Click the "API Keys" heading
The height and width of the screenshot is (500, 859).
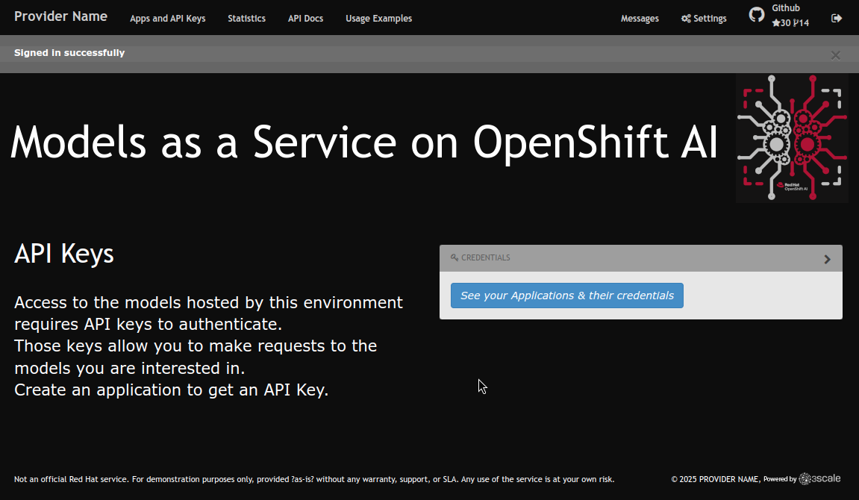point(64,254)
